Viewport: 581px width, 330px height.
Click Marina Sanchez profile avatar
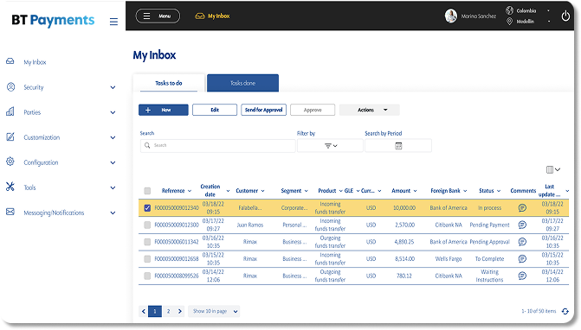pos(450,16)
